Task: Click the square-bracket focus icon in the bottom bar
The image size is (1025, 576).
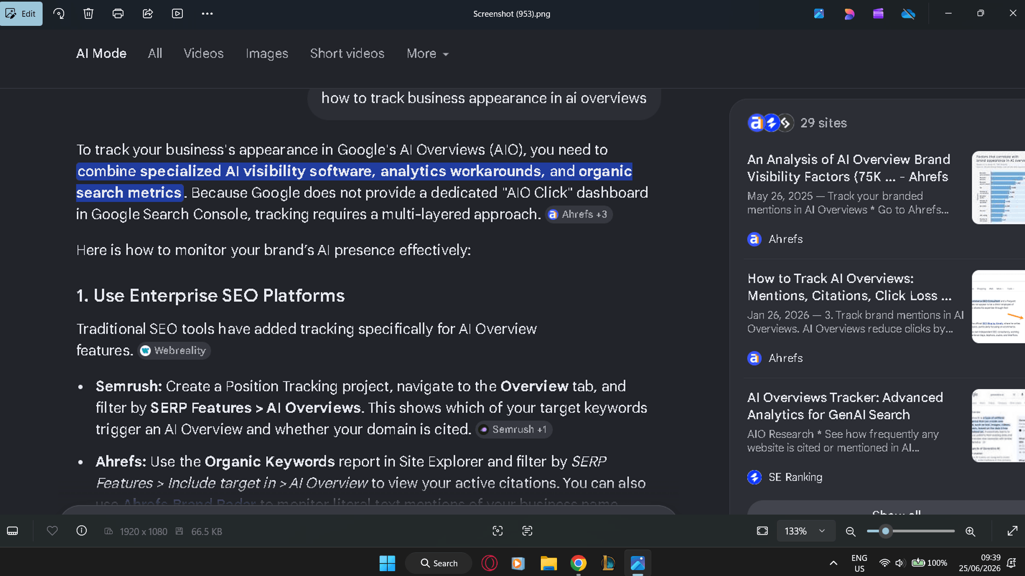Action: pos(498,531)
